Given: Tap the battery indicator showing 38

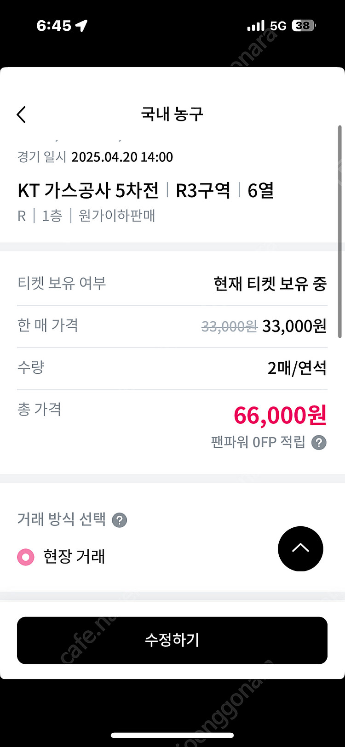Looking at the screenshot, I should tap(303, 26).
